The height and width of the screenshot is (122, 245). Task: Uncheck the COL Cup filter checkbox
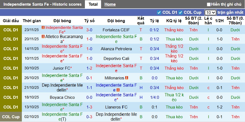point(181,12)
